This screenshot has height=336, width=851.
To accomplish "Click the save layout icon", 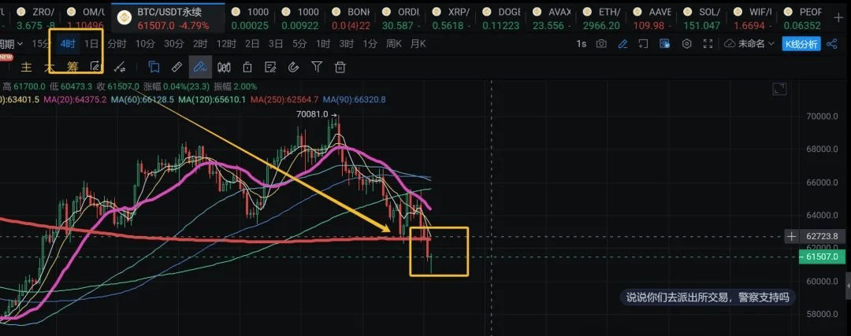I will click(x=664, y=44).
